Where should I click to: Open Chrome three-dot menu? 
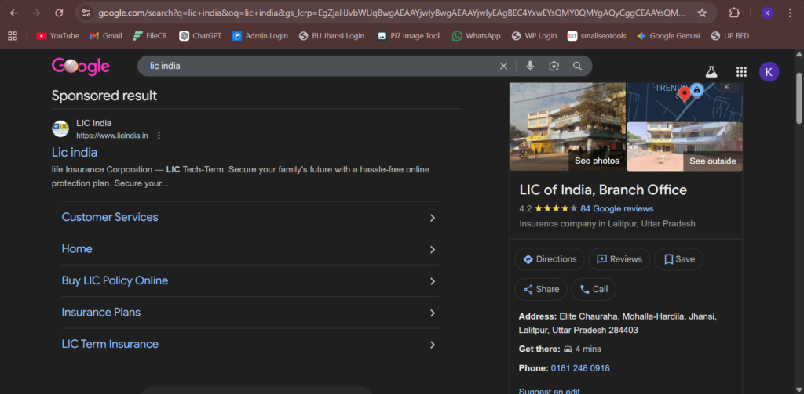[790, 13]
